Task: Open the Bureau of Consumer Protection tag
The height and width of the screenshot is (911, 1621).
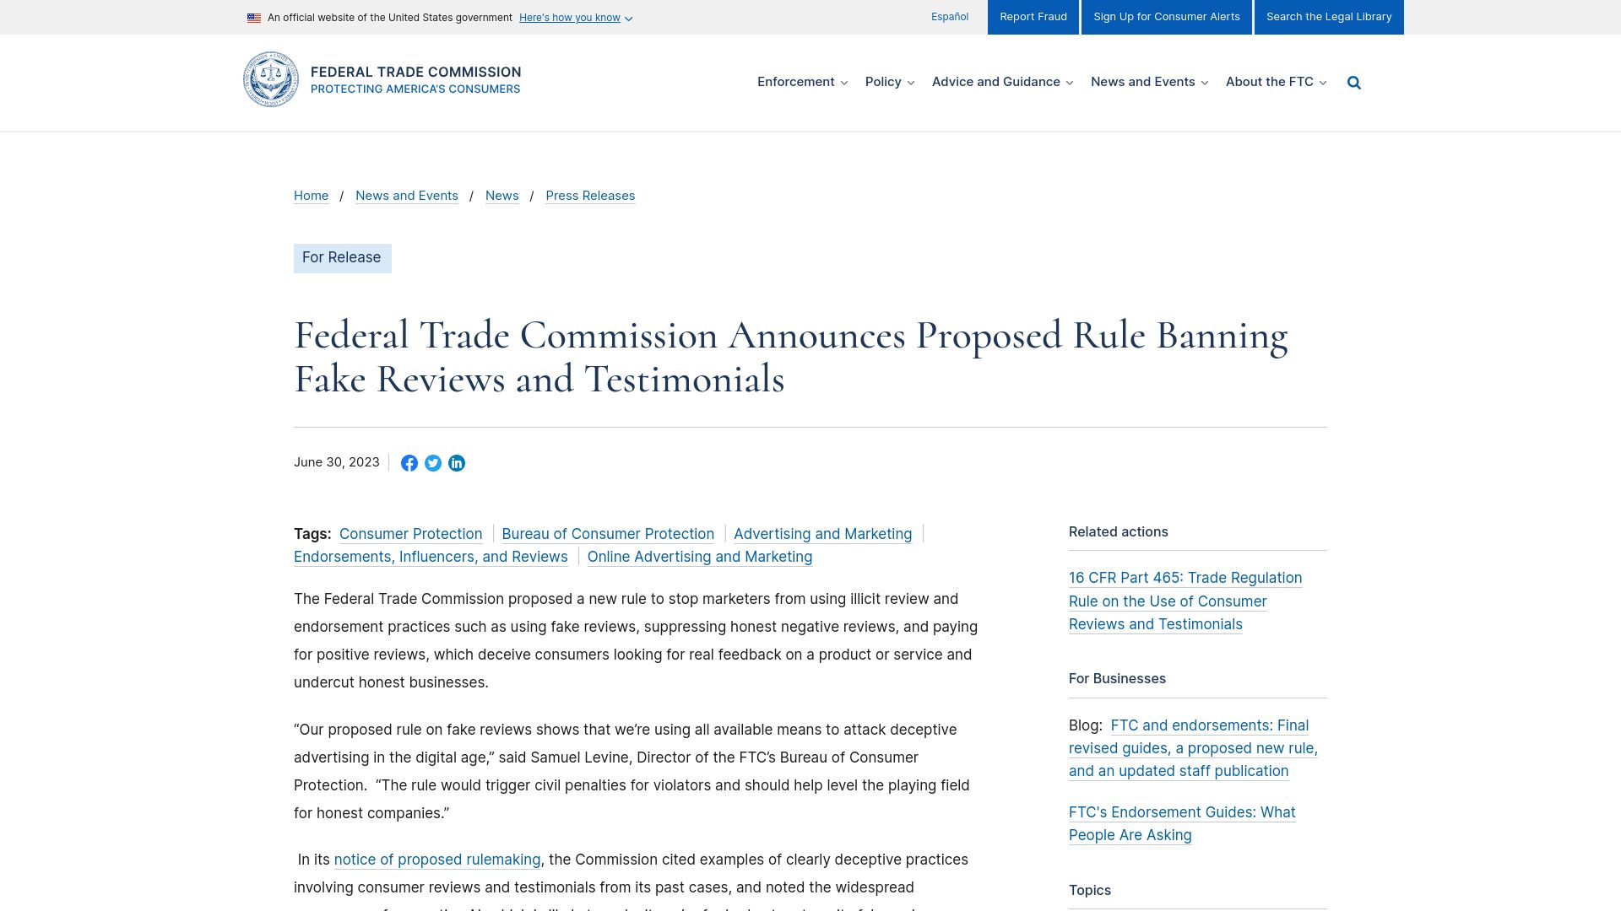Action: (608, 534)
